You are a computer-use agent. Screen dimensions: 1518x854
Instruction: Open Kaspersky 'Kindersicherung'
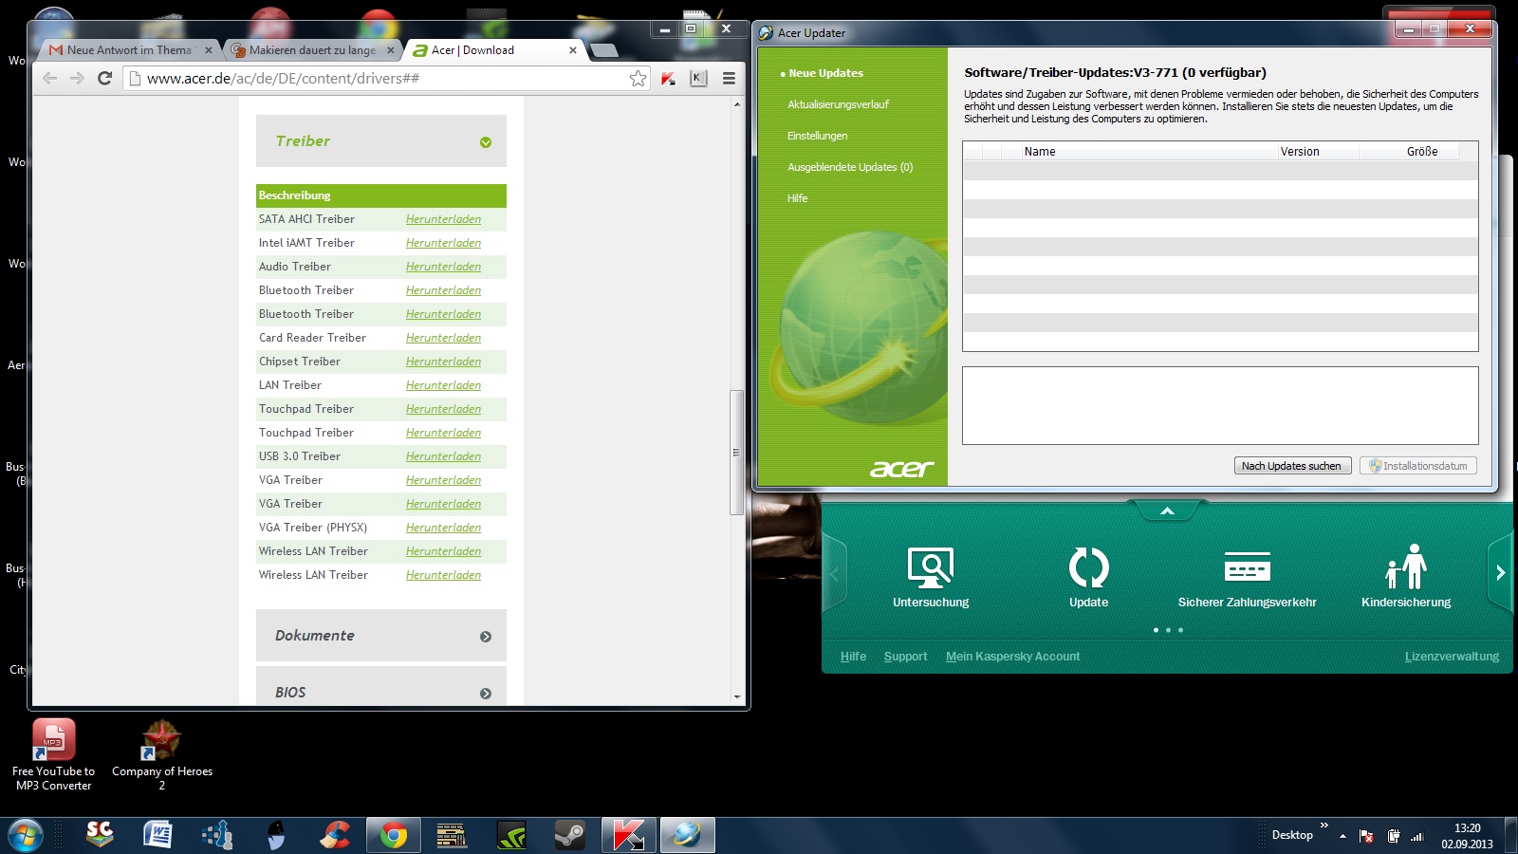[1406, 577]
